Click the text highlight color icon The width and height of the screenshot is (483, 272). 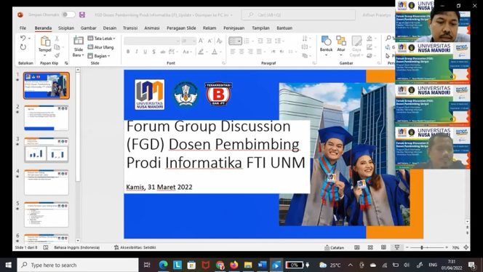201,52
